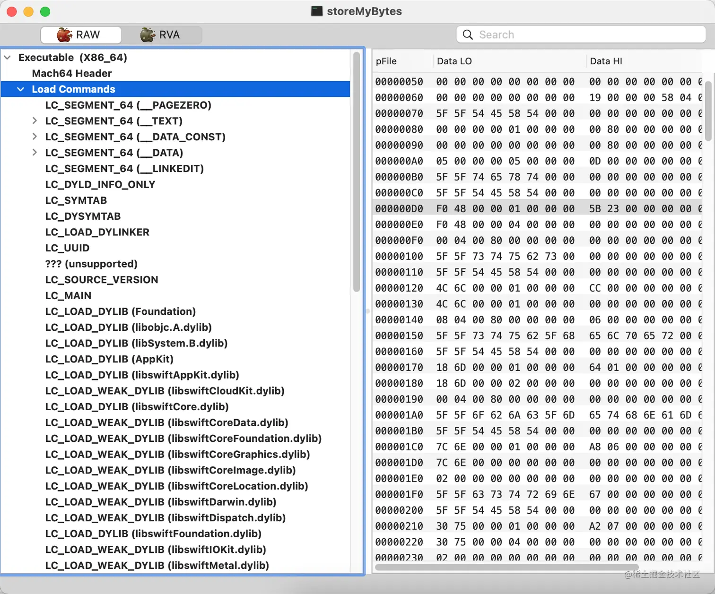Expand LC_SEGMENT_64 (__DATA_CONST) chevron
The image size is (715, 594).
point(35,137)
